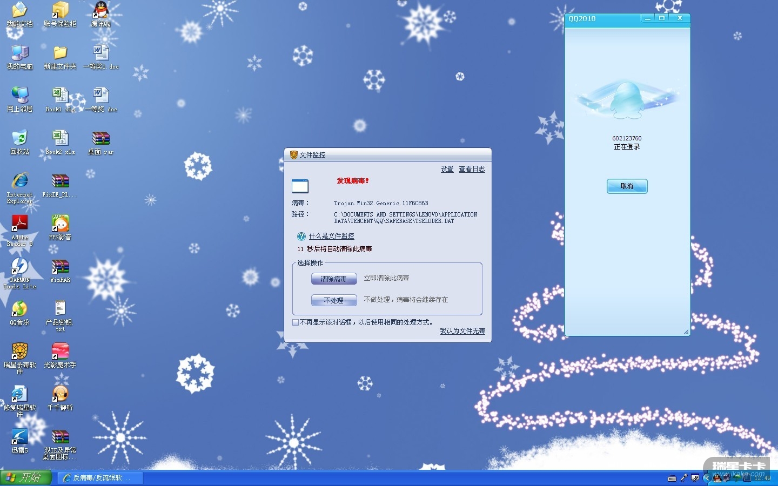Select the 双IE及异常桌面图标 archive icon
The width and height of the screenshot is (778, 486).
click(60, 444)
